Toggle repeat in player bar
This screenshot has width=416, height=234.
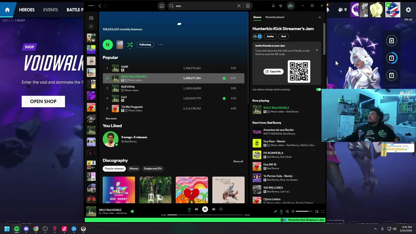pos(221,210)
